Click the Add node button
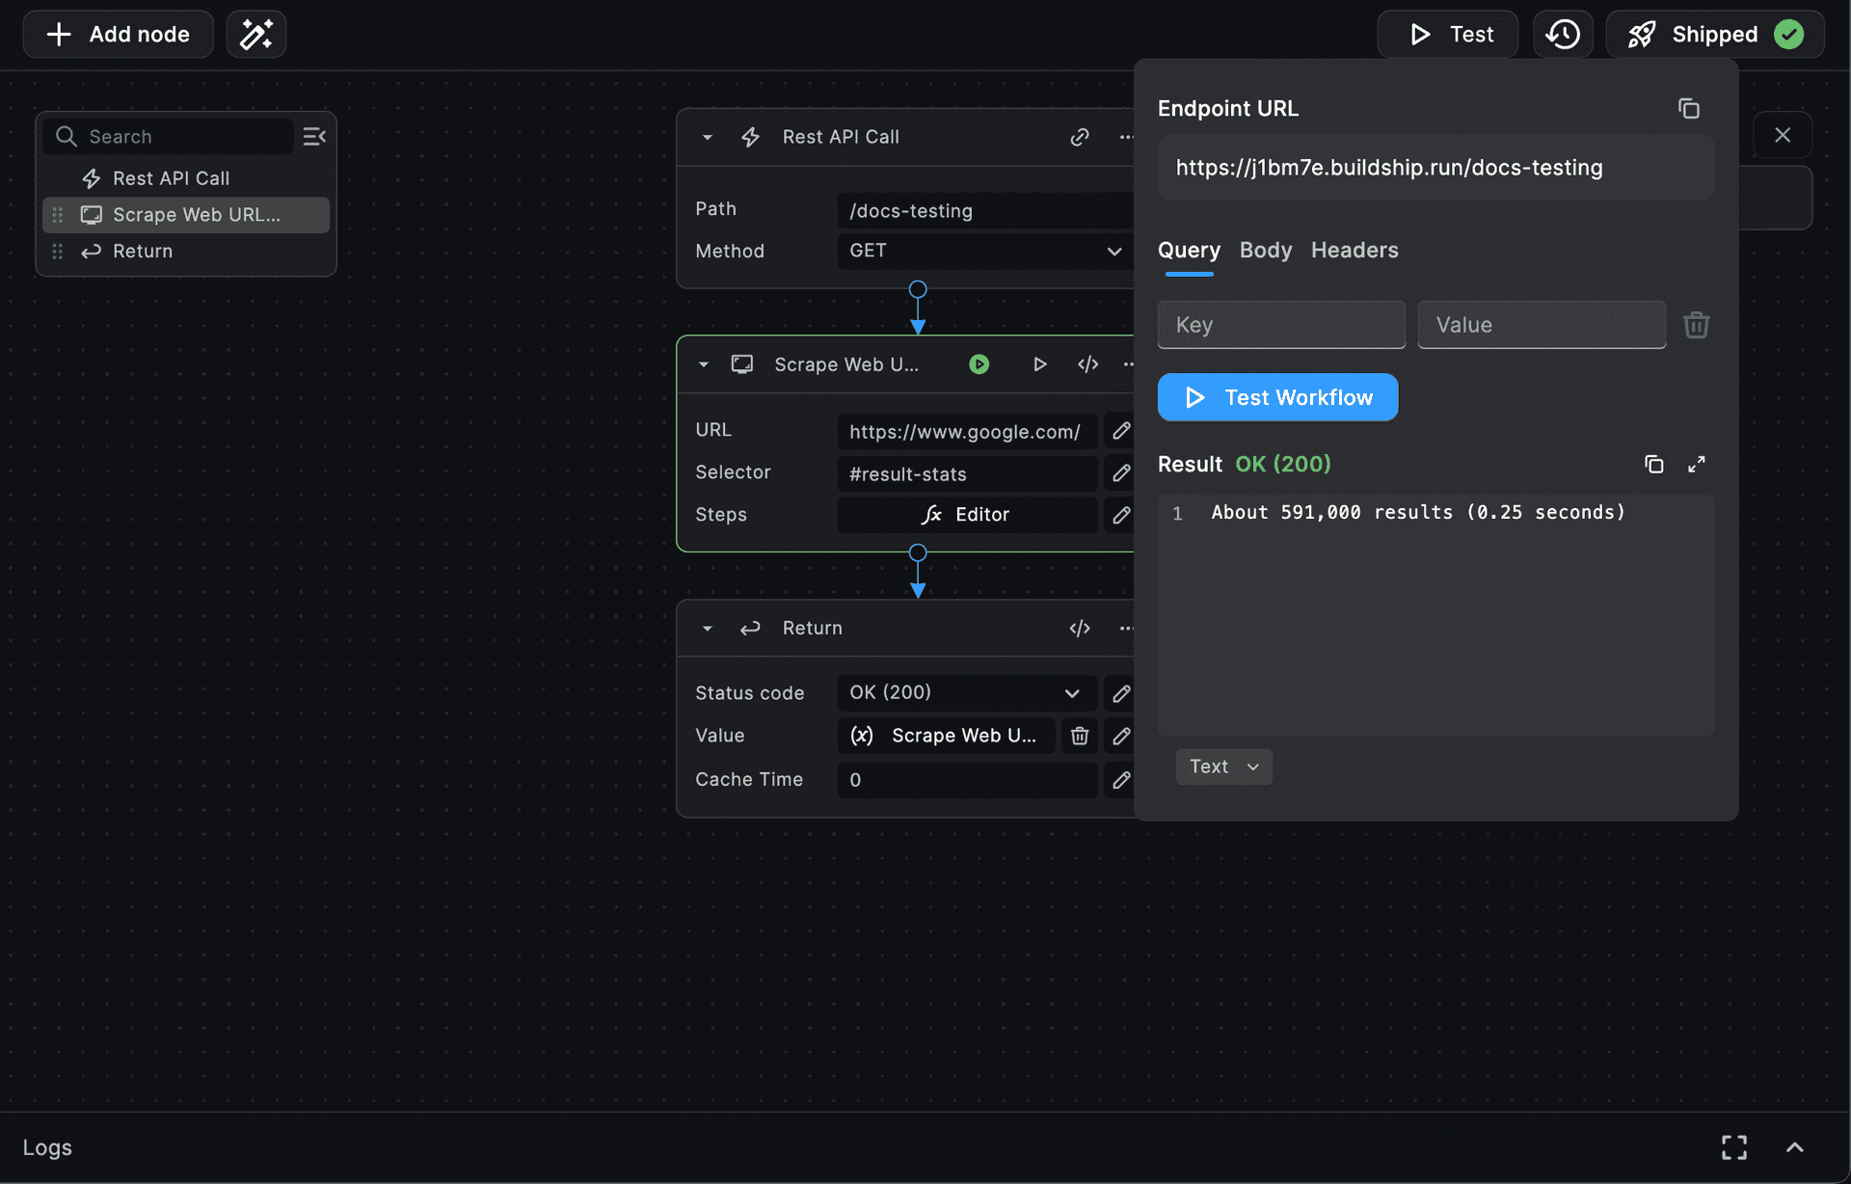 tap(118, 35)
